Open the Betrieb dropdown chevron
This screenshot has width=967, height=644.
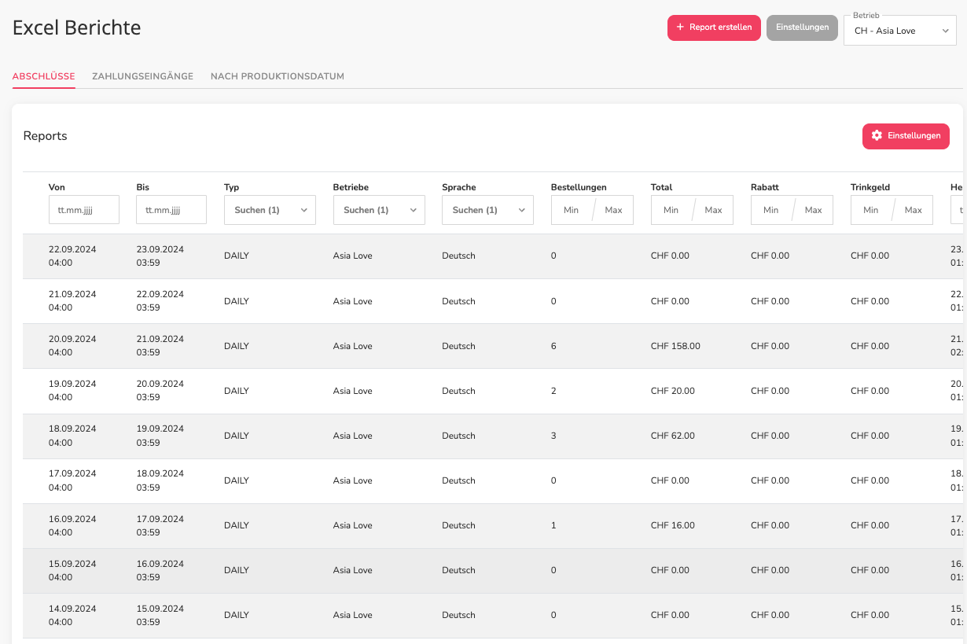[x=945, y=31]
